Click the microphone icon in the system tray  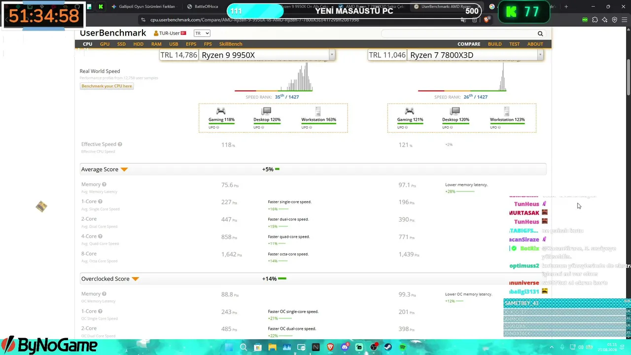(x=562, y=347)
